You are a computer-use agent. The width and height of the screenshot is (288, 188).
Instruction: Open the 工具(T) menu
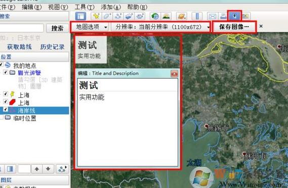pyautogui.click(x=85, y=7)
